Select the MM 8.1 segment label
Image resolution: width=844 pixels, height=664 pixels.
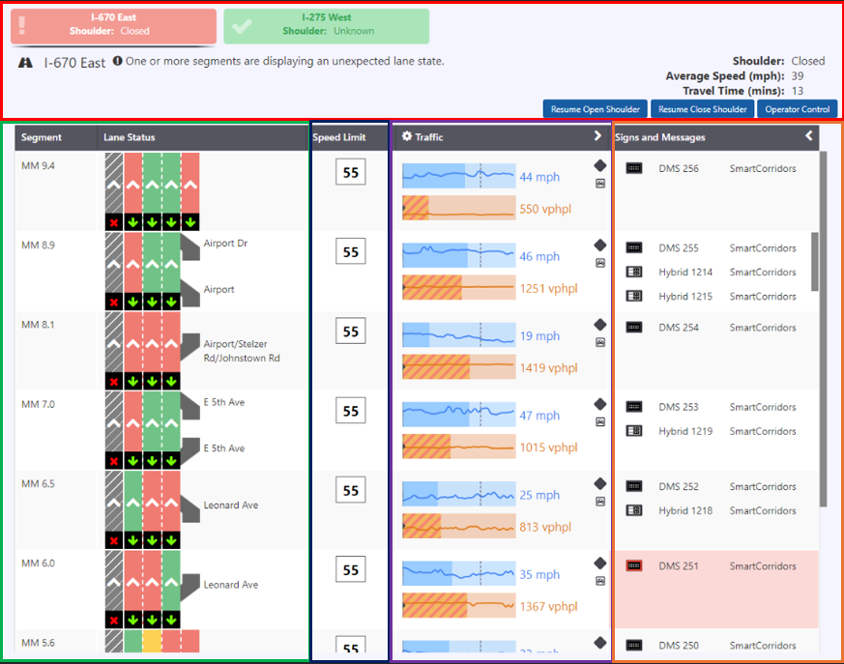(x=38, y=325)
